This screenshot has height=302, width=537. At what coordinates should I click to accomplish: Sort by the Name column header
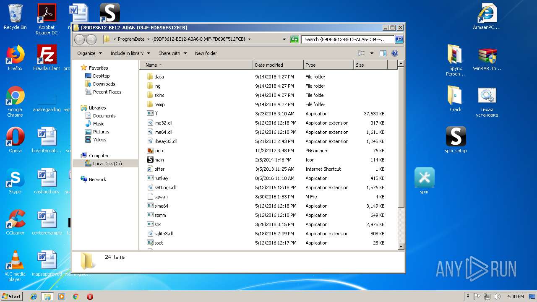point(196,65)
